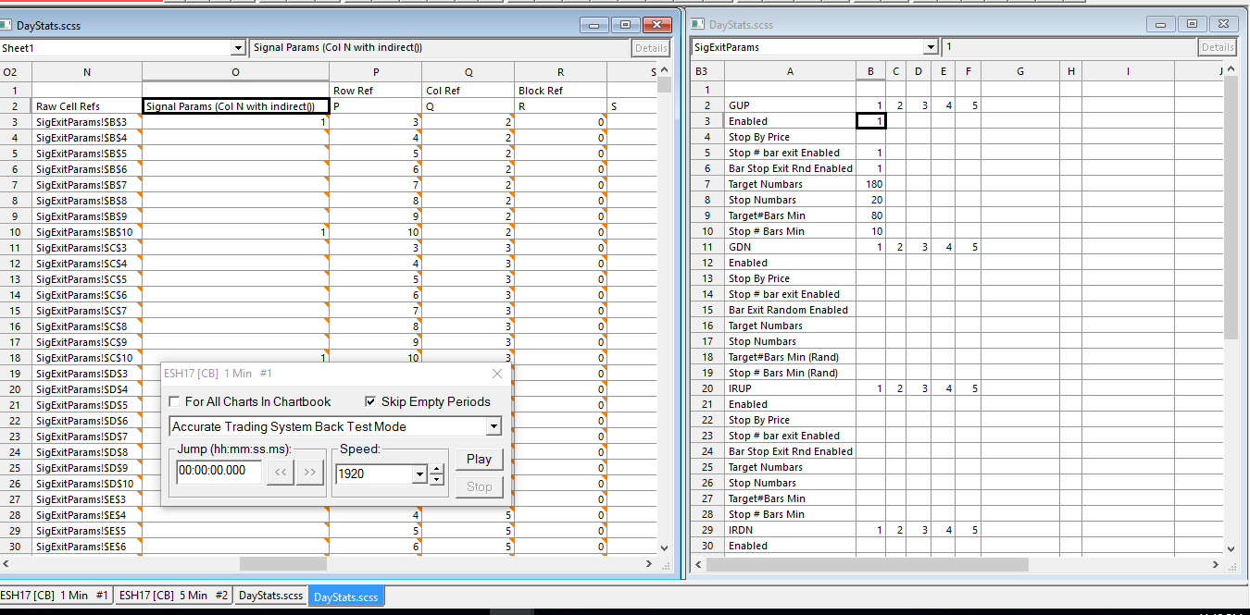Select cell SigExitParams!$E$6
The height and width of the screenshot is (615, 1250).
click(87, 547)
